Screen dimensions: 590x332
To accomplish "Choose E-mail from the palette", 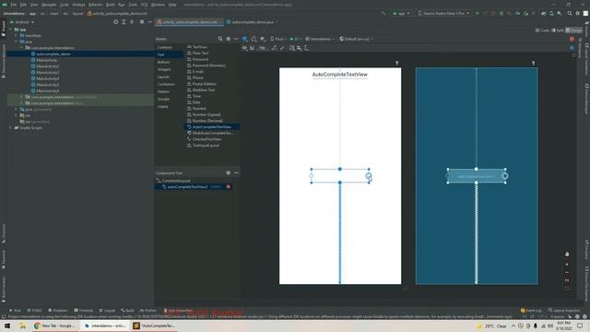I will click(x=197, y=72).
